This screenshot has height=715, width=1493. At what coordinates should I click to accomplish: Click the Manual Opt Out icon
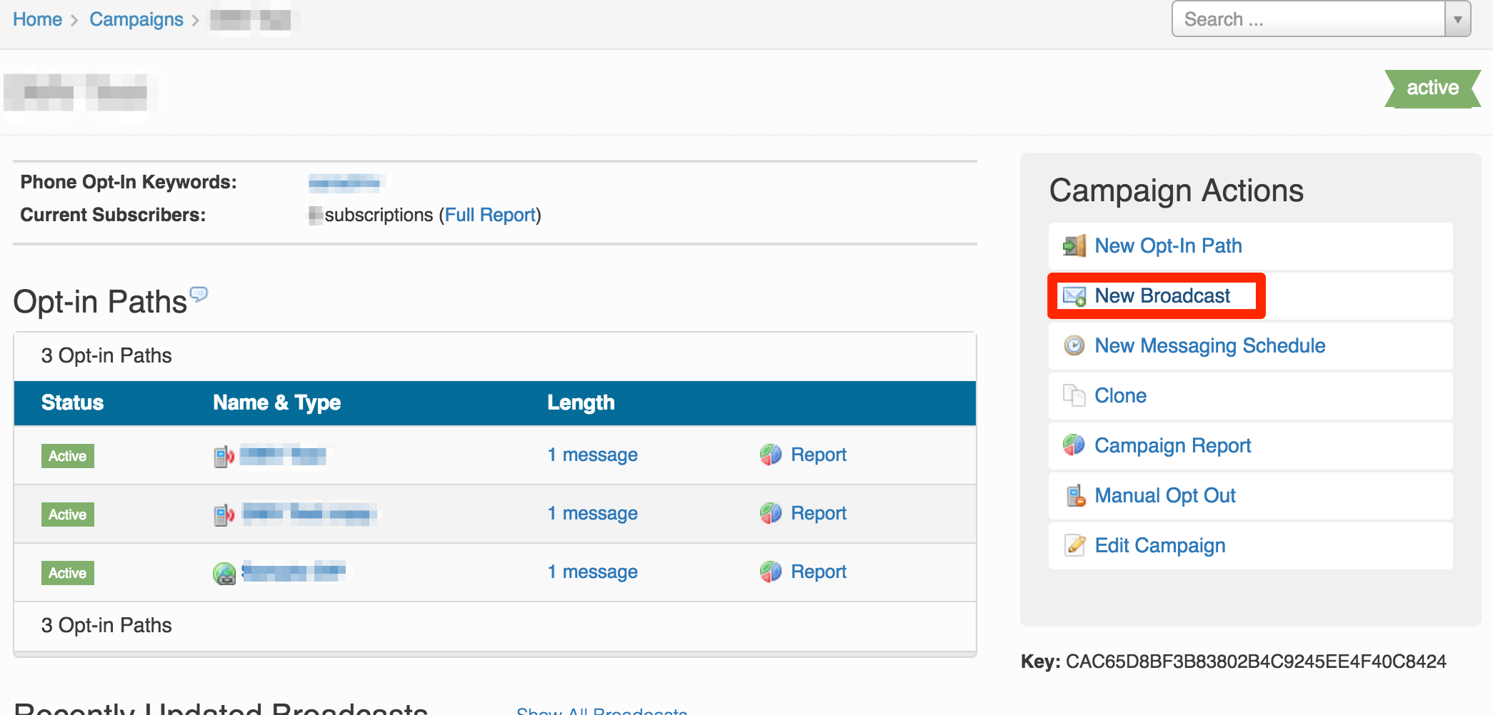1075,495
